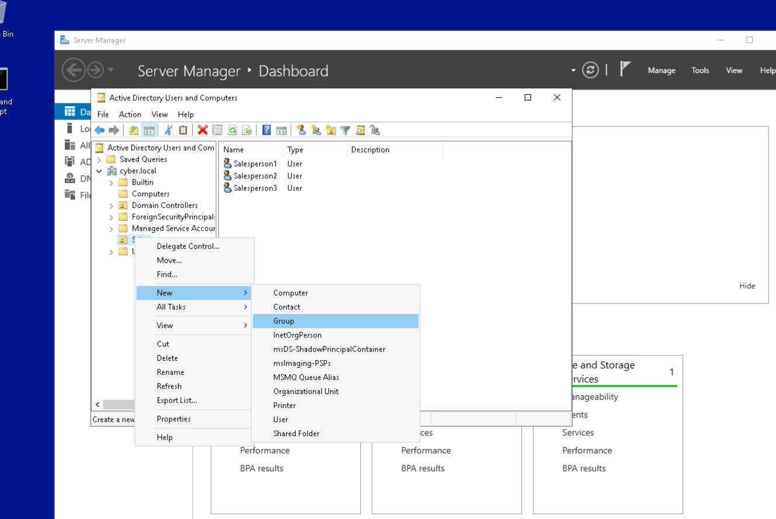Click the red X Delete icon
776x519 pixels.
click(203, 130)
